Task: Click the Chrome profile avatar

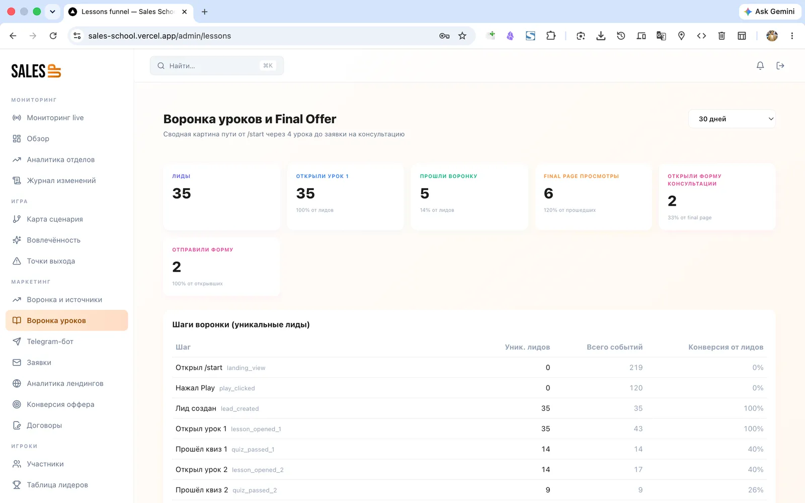Action: coord(772,36)
